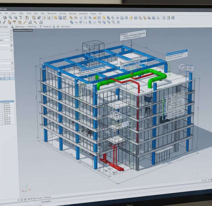Click the last icon in the top toolbar row
Screen dimensions: 212x206
(x=173, y=18)
